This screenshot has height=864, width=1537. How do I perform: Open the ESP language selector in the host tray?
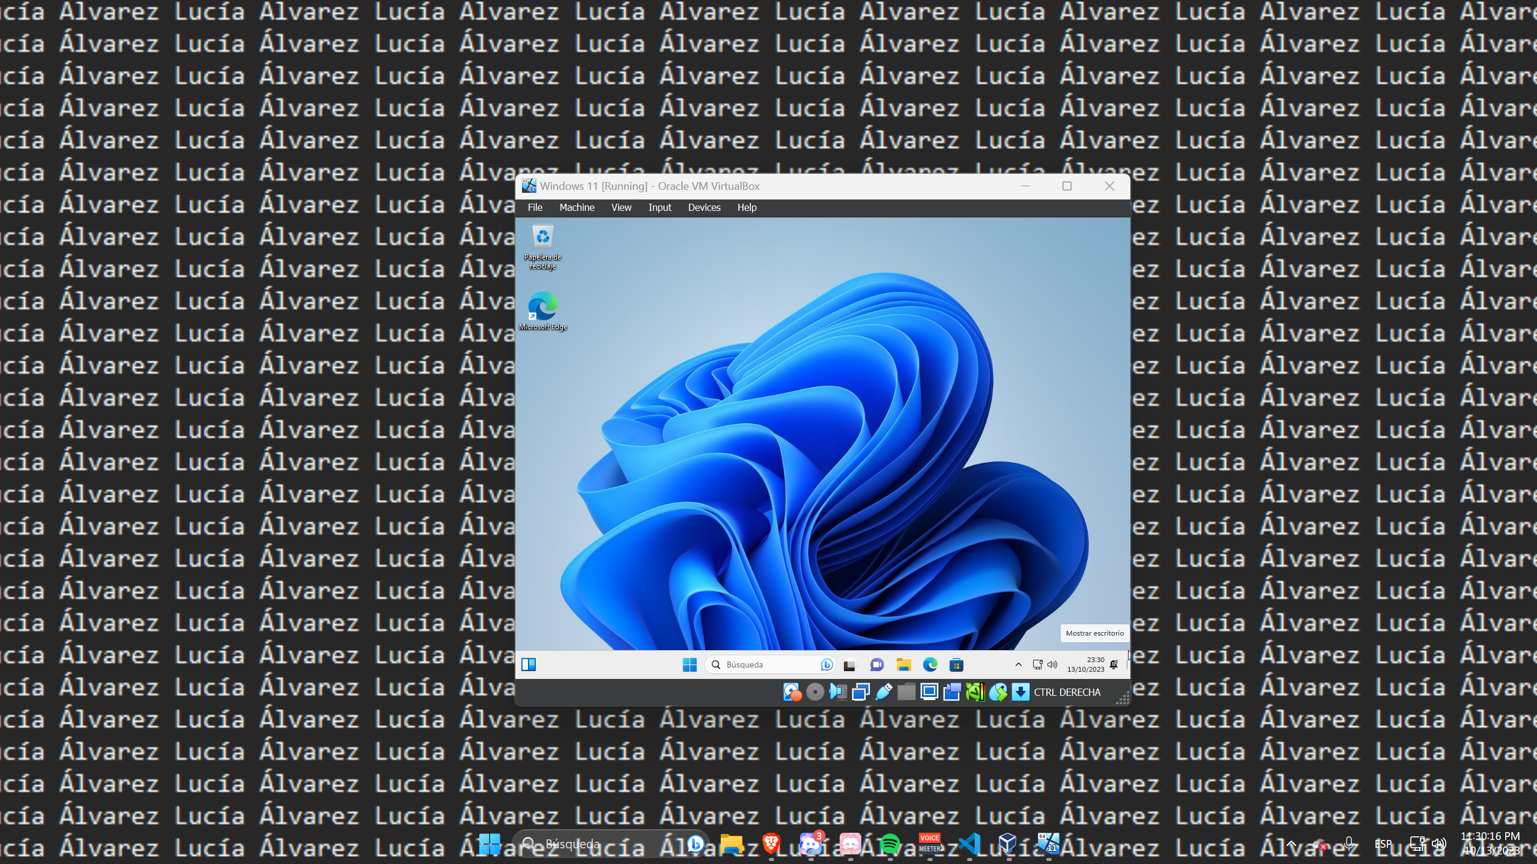tap(1383, 844)
